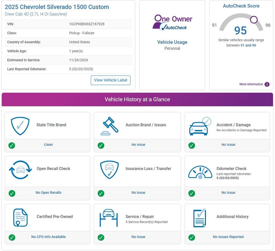Click green checkmark in Insurance Loss card

tap(101, 193)
